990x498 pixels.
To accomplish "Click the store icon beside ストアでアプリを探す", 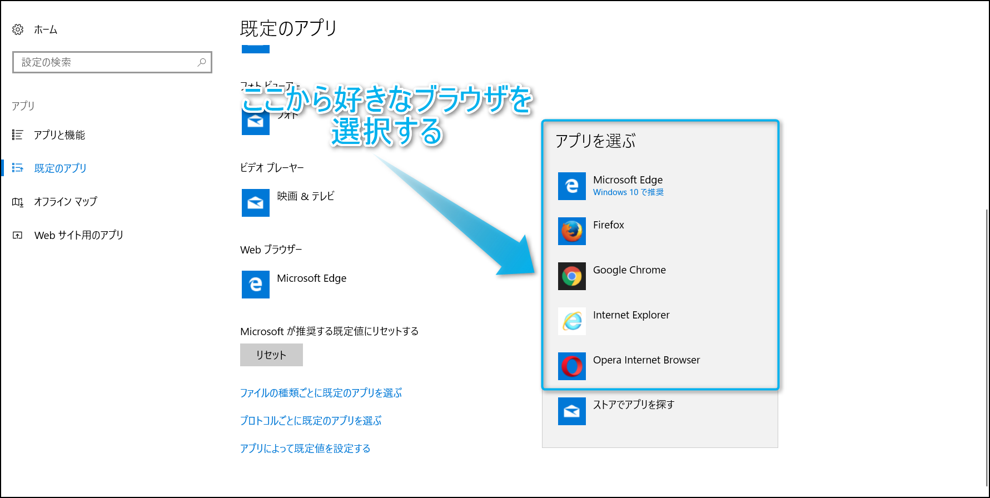I will point(571,411).
